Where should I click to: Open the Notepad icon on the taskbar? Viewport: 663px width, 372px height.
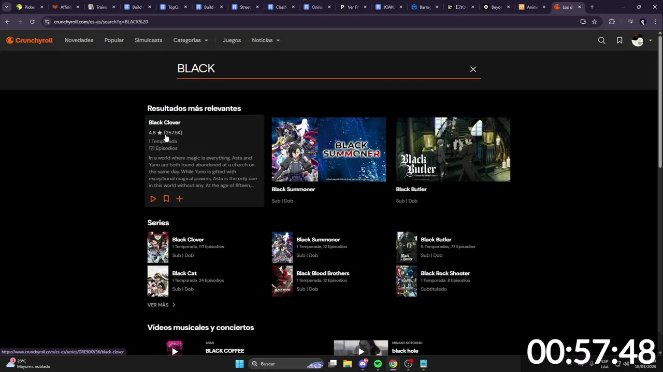point(423,364)
